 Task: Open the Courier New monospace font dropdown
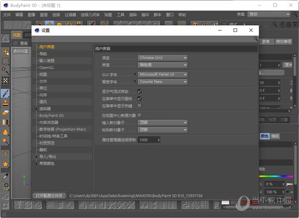click(x=162, y=82)
